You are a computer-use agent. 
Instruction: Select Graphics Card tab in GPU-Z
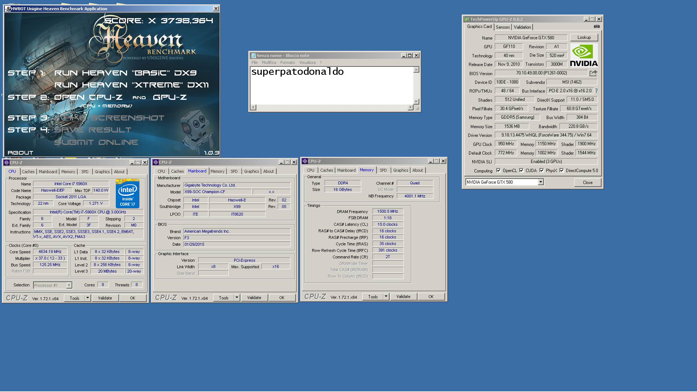479,26
